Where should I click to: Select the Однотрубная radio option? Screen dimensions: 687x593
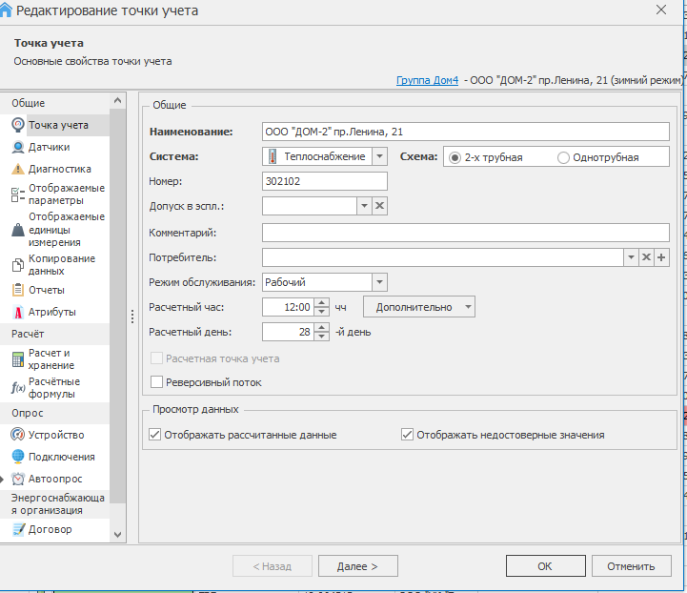point(563,157)
